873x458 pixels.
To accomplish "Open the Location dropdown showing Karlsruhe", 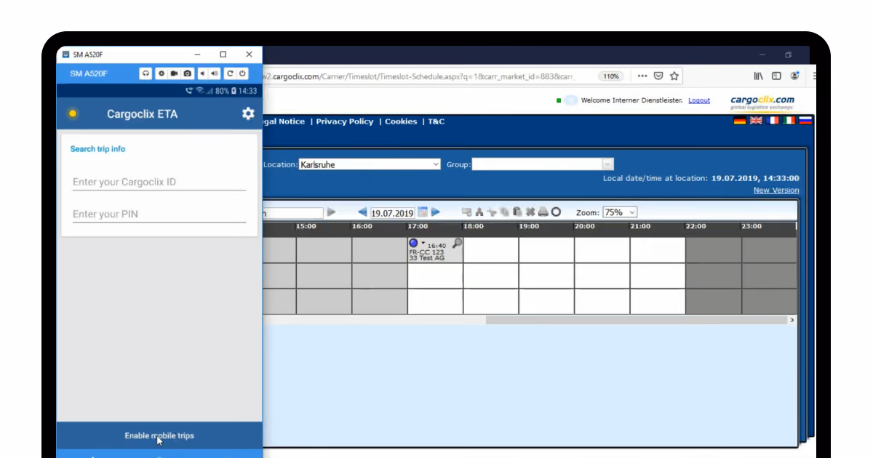I will point(370,164).
